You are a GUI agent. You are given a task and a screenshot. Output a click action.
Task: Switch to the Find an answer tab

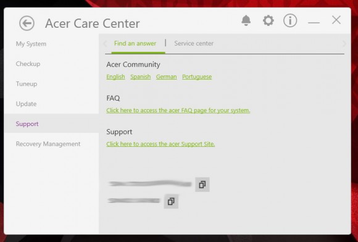tap(135, 43)
